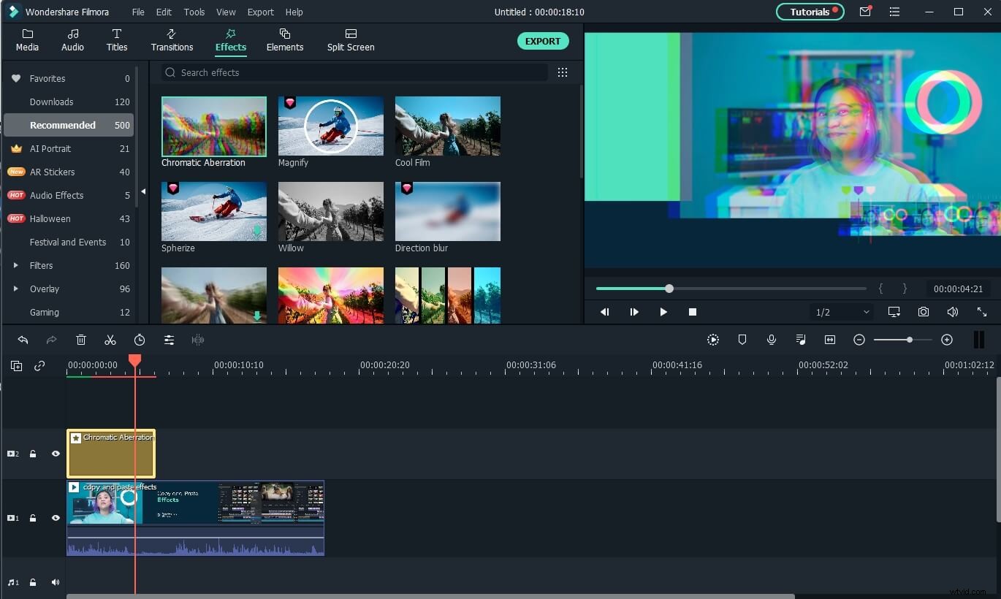
Task: Open the Speed control with the clock icon
Action: [x=140, y=340]
